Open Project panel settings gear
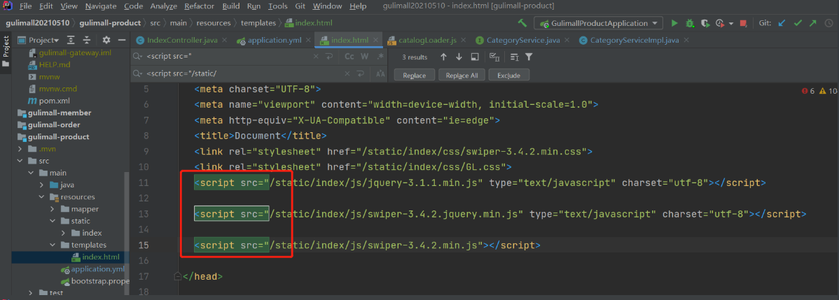Viewport: 839px width, 300px height. [106, 40]
